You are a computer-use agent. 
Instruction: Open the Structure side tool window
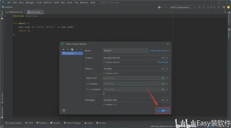tap(2, 98)
